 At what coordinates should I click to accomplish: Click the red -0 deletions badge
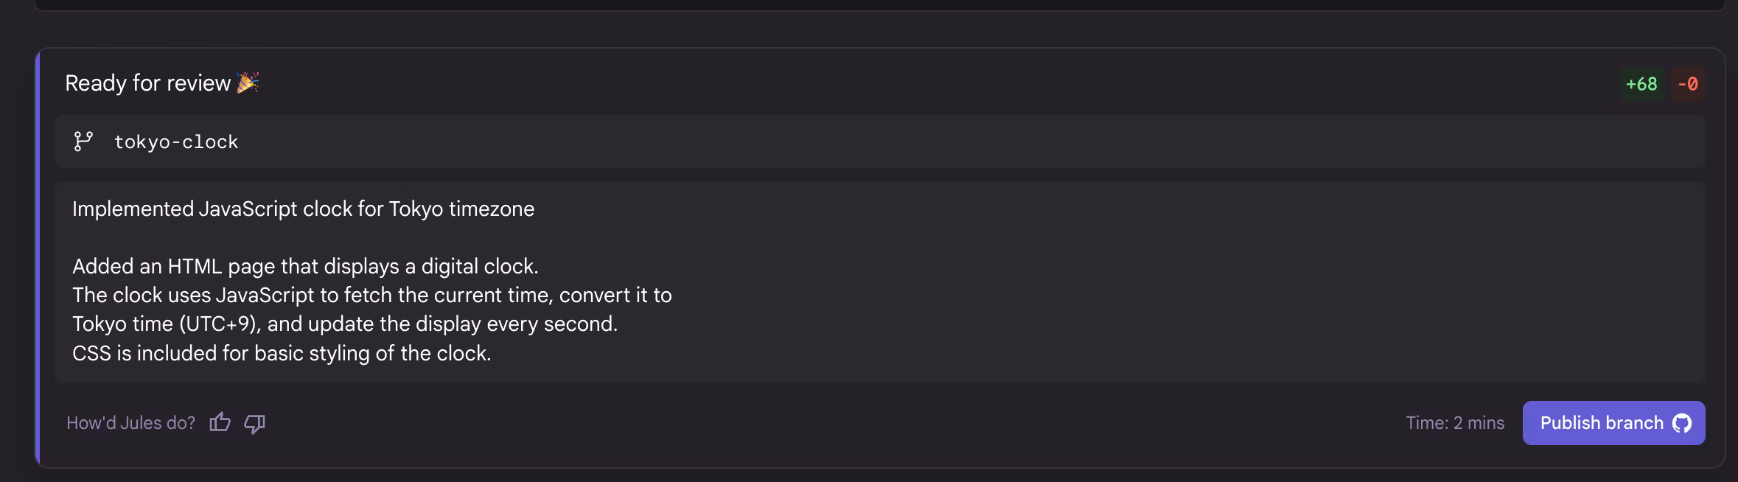tap(1688, 84)
